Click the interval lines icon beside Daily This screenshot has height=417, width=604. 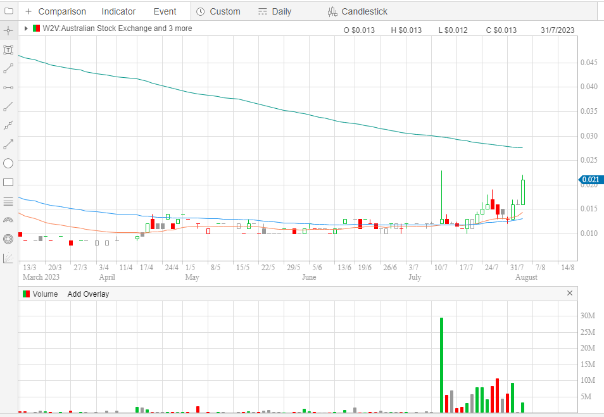(x=262, y=11)
